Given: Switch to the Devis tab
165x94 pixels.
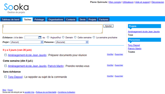Looking at the screenshot, I should pos(83,20).
